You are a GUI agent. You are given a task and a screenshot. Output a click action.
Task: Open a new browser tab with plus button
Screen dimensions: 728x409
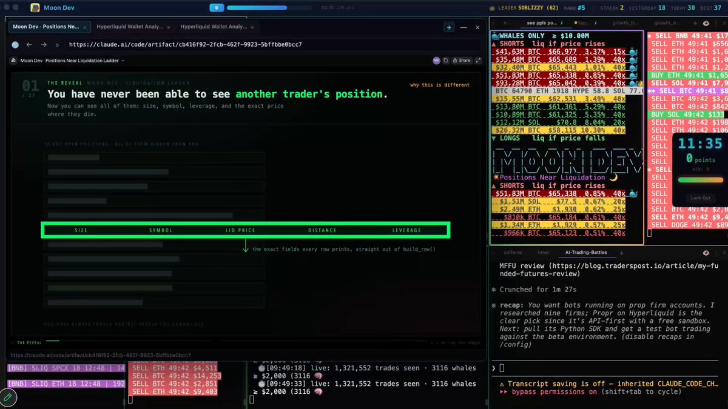tap(449, 27)
